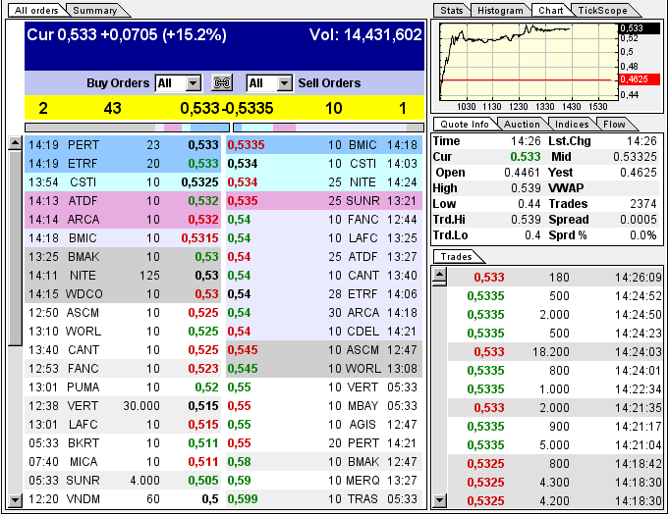Select NITE sell order at 14:24
The image size is (669, 515).
click(324, 182)
